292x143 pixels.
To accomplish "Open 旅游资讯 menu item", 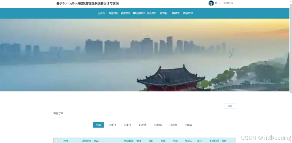I will pyautogui.click(x=114, y=13).
